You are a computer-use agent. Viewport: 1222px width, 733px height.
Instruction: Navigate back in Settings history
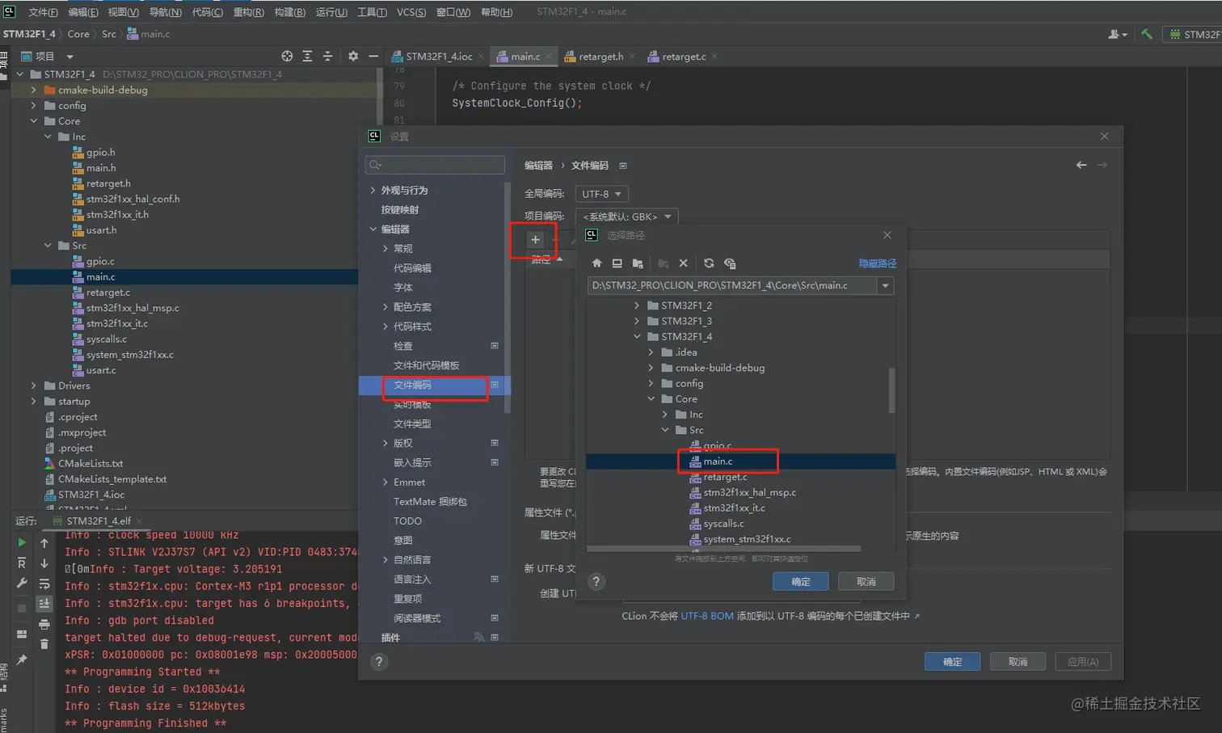coord(1081,165)
